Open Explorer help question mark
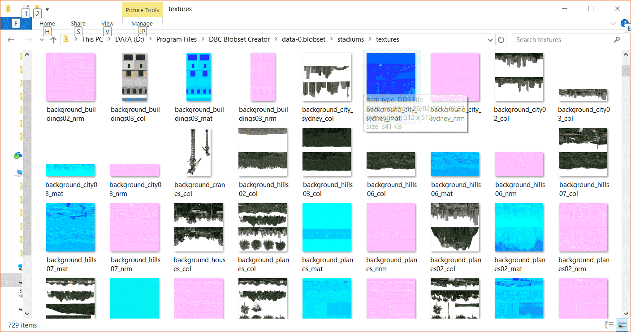 pos(624,23)
